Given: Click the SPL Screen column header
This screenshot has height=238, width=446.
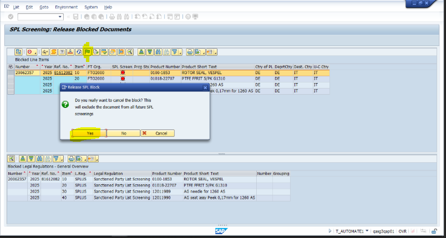Looking at the screenshot, I should (x=121, y=66).
